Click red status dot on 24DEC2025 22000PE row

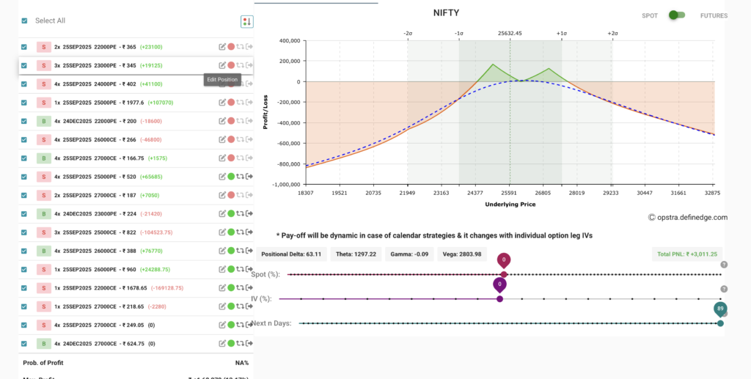coord(231,121)
